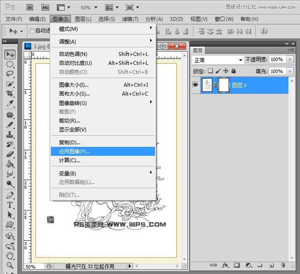The width and height of the screenshot is (300, 274).
Task: Select the Quick Selection tool
Action: pyautogui.click(x=10, y=84)
